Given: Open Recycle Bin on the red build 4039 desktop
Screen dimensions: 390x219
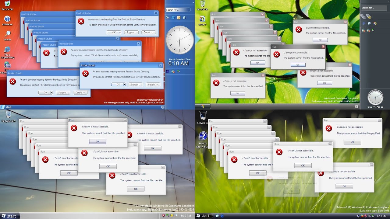Looking at the screenshot, I should click(x=7, y=5).
